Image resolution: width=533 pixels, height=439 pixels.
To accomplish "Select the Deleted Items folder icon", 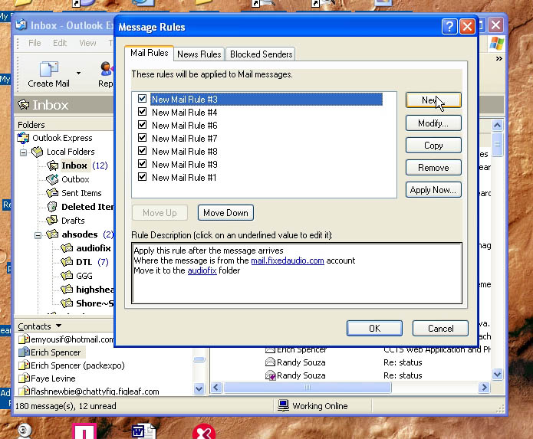I will point(52,207).
